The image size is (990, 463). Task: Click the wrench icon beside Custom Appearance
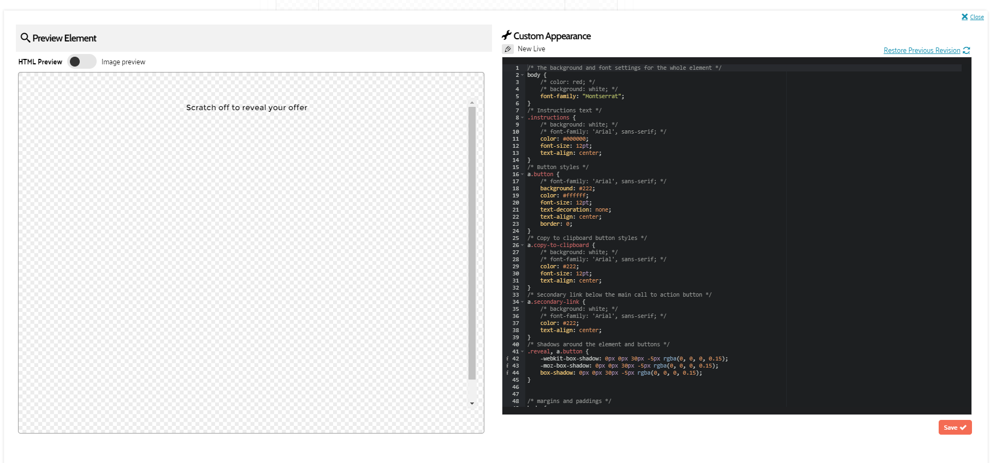[507, 35]
